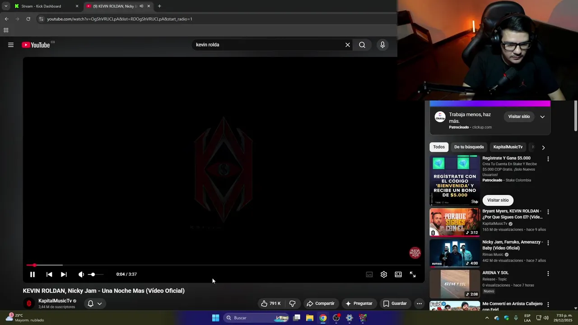
Task: Open the weather widget 25°C
Action: pos(25,318)
